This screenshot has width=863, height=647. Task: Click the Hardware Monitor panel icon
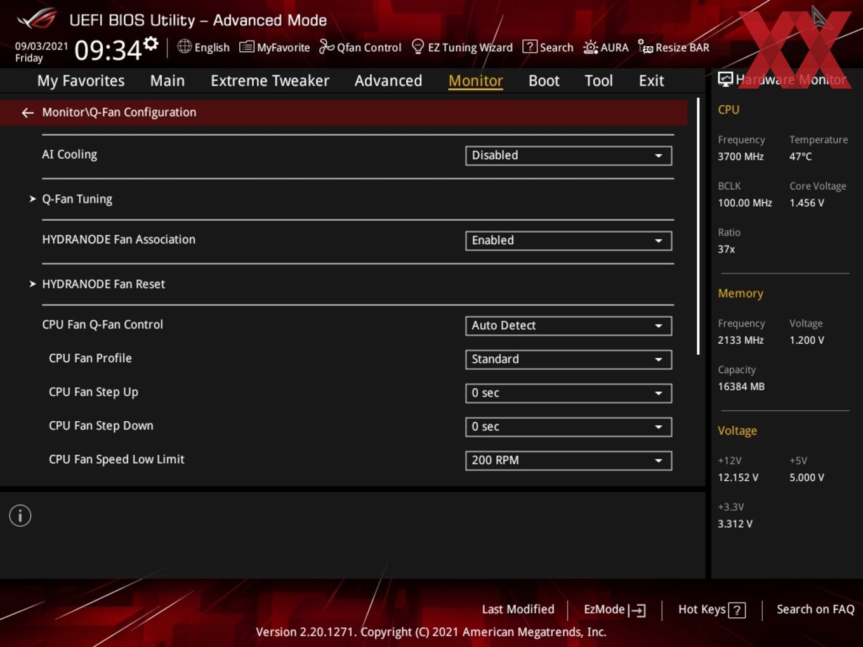coord(725,79)
